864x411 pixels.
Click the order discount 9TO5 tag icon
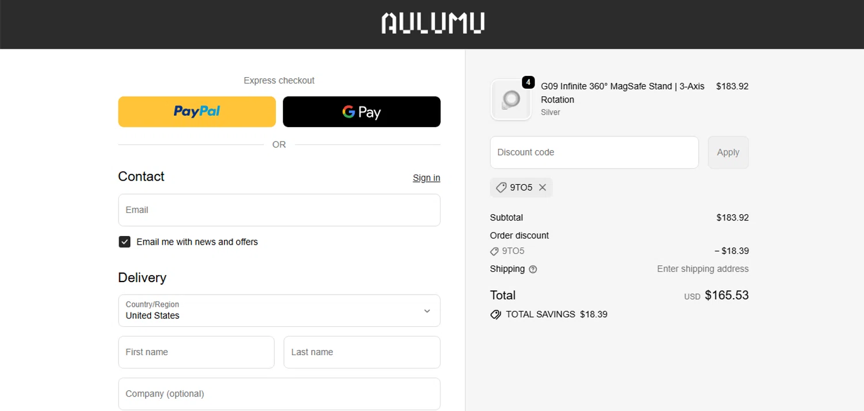[x=494, y=252]
